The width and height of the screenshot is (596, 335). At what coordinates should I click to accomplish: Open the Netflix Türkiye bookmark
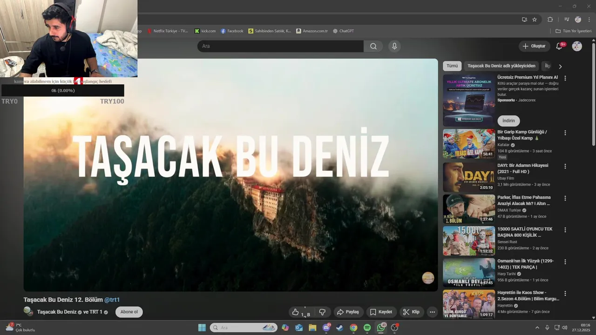coord(168,31)
